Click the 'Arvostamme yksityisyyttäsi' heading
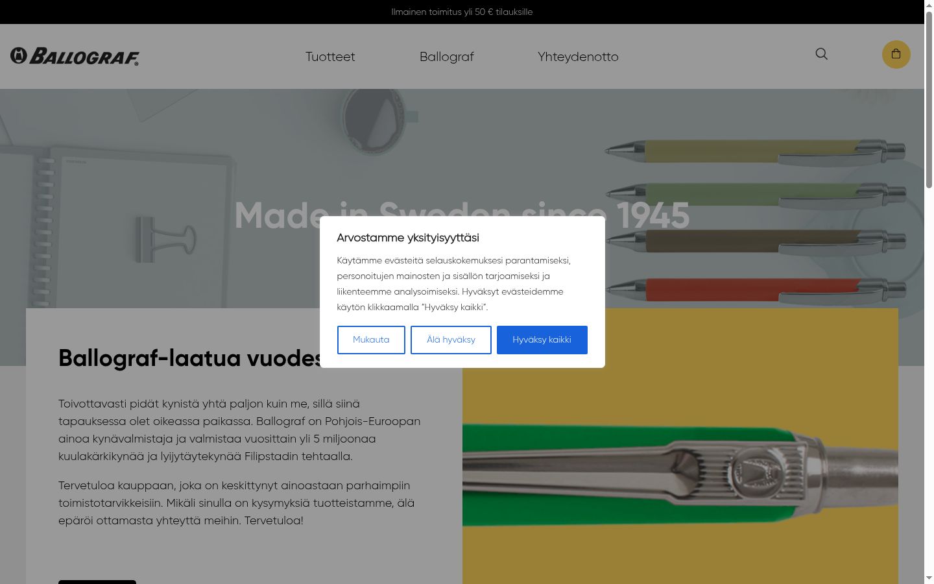Image resolution: width=934 pixels, height=584 pixels. click(x=408, y=237)
